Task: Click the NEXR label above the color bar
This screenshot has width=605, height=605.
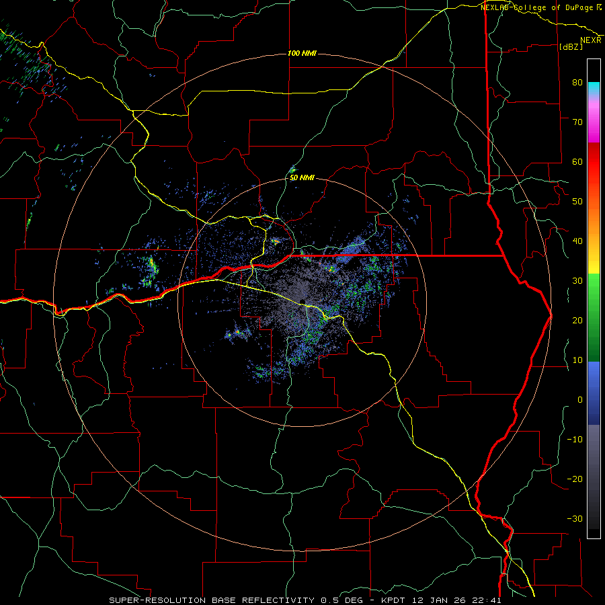Action: pyautogui.click(x=591, y=40)
